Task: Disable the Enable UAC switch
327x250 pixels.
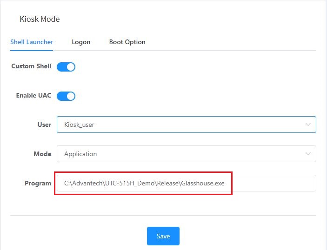Action: tap(66, 96)
